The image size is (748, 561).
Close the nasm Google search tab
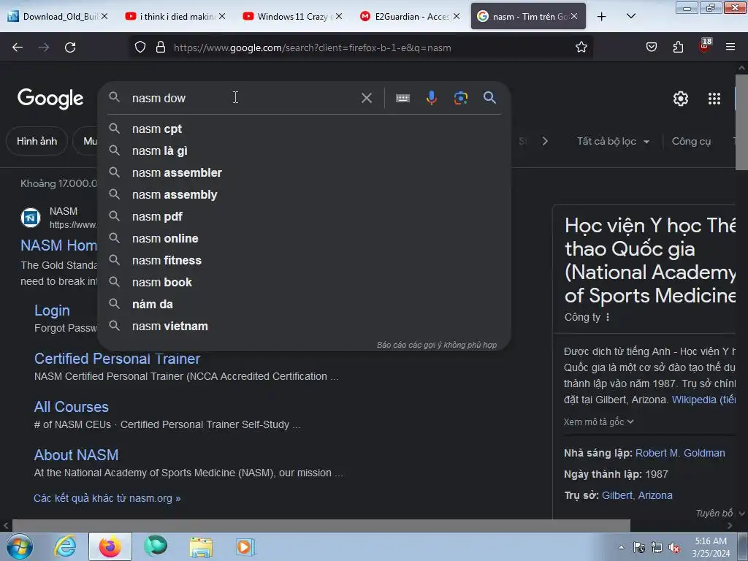[574, 17]
